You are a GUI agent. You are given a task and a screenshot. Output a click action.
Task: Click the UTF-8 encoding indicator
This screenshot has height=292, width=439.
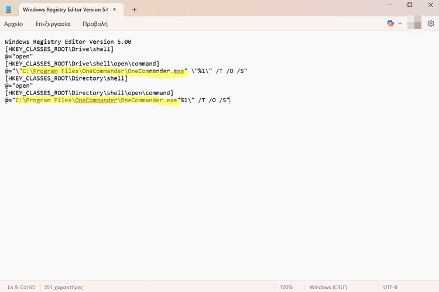pyautogui.click(x=390, y=287)
